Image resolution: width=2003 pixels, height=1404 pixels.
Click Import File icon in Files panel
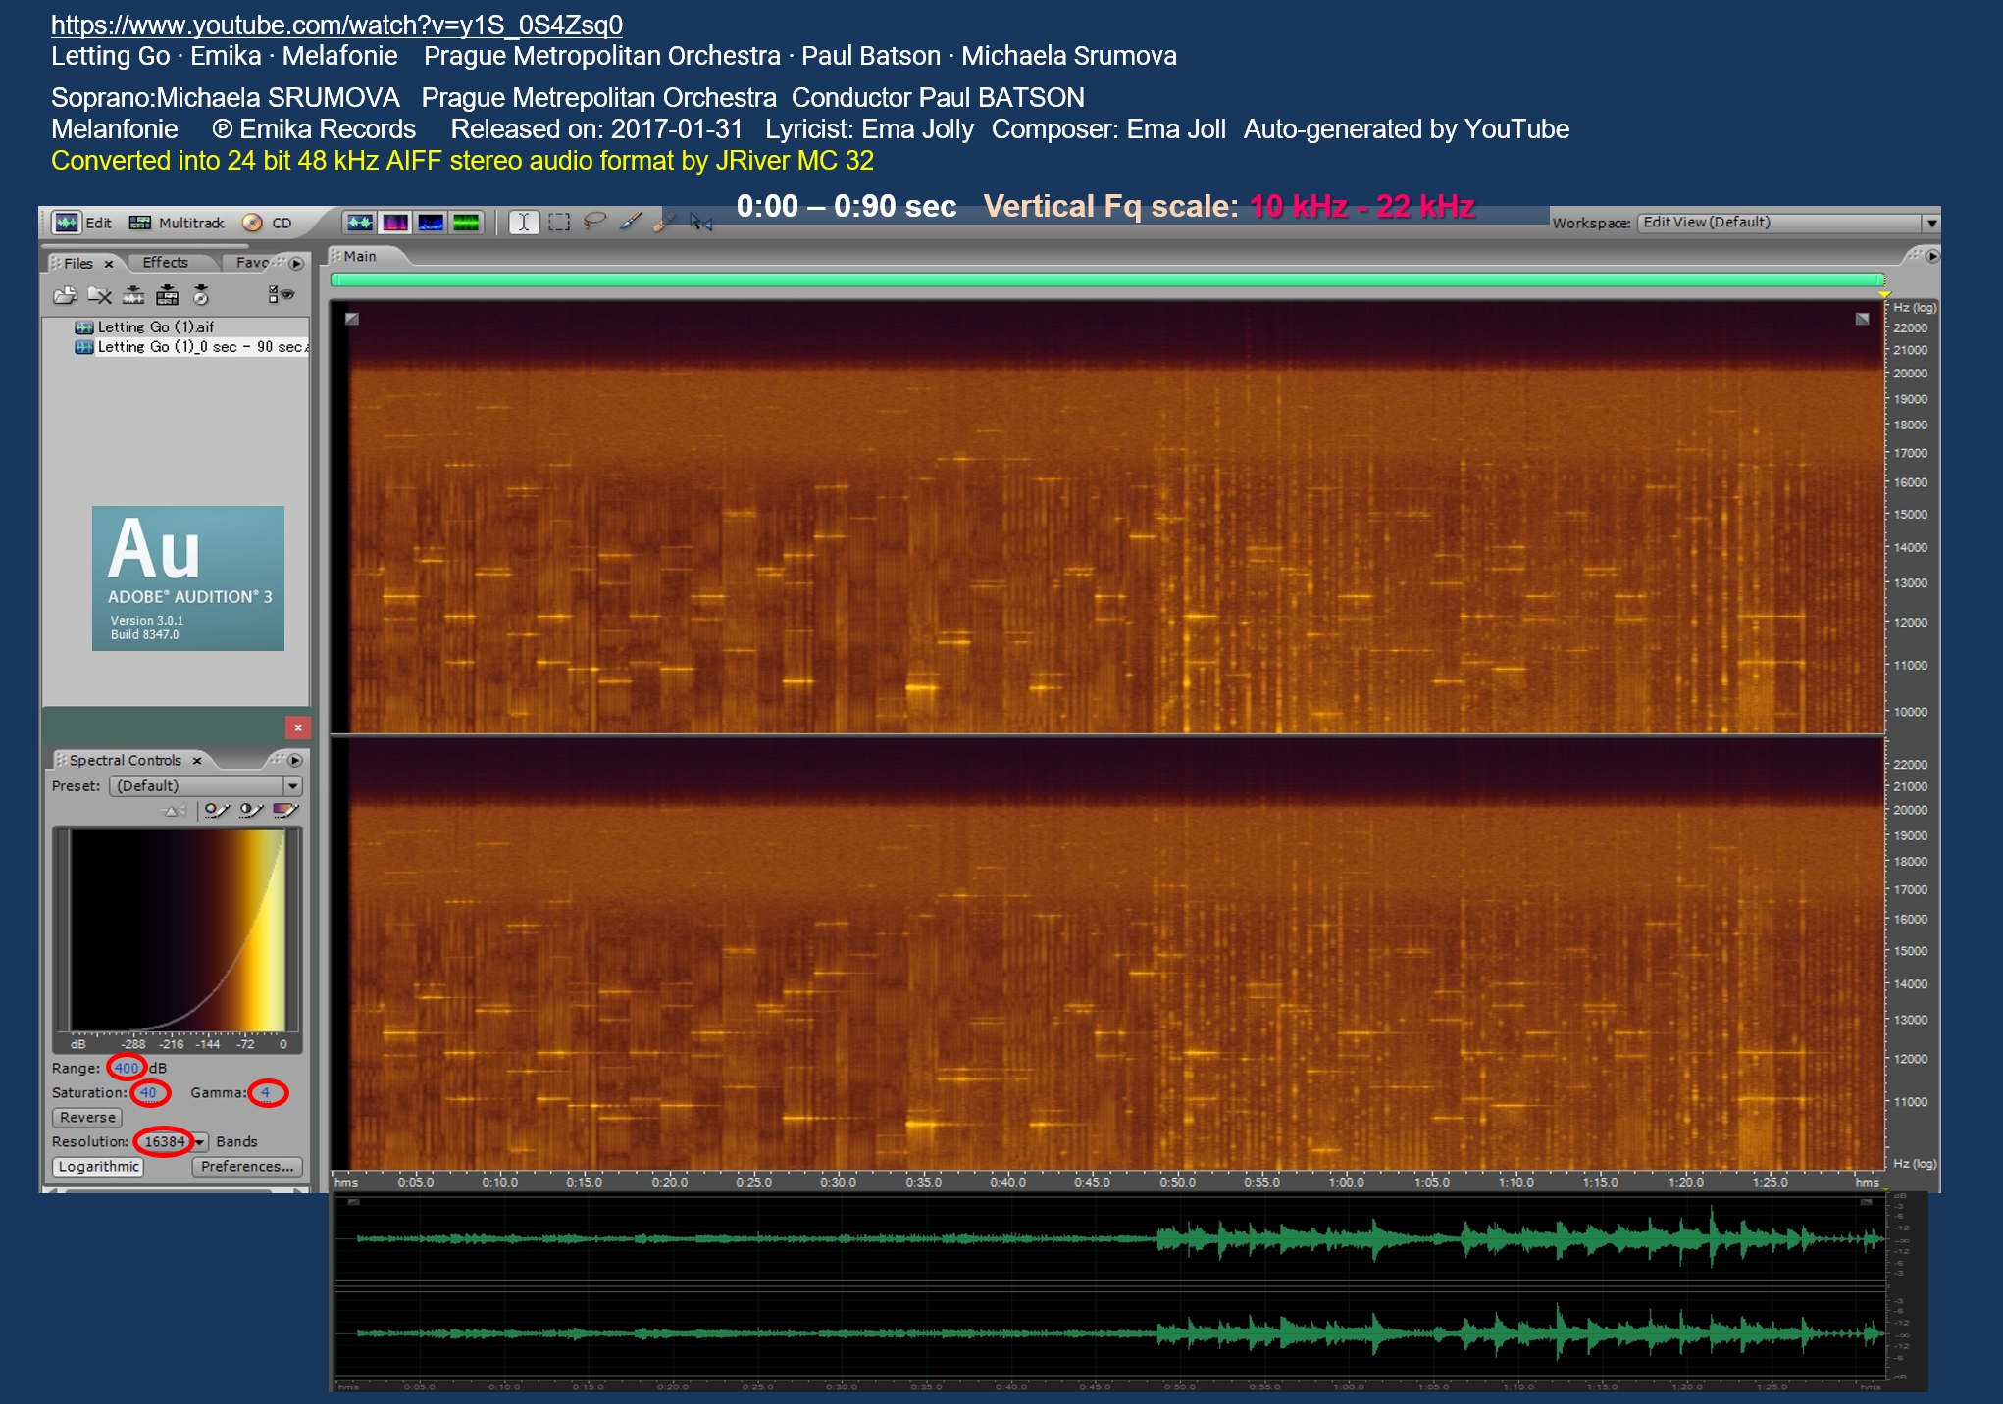click(x=66, y=295)
